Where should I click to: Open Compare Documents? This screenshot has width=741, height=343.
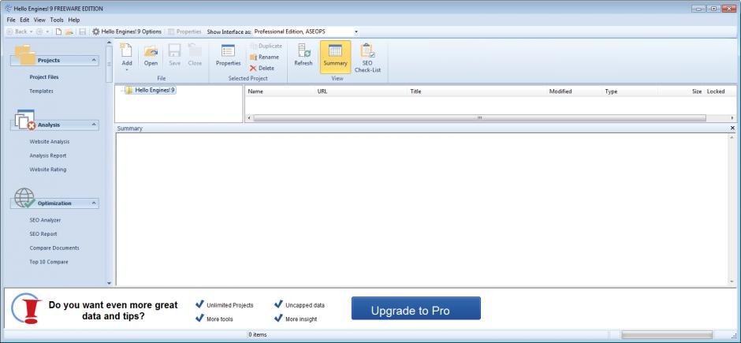click(54, 248)
